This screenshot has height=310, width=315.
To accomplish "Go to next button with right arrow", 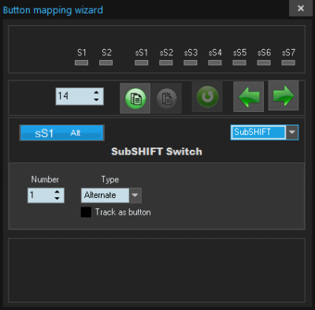I will coord(283,95).
